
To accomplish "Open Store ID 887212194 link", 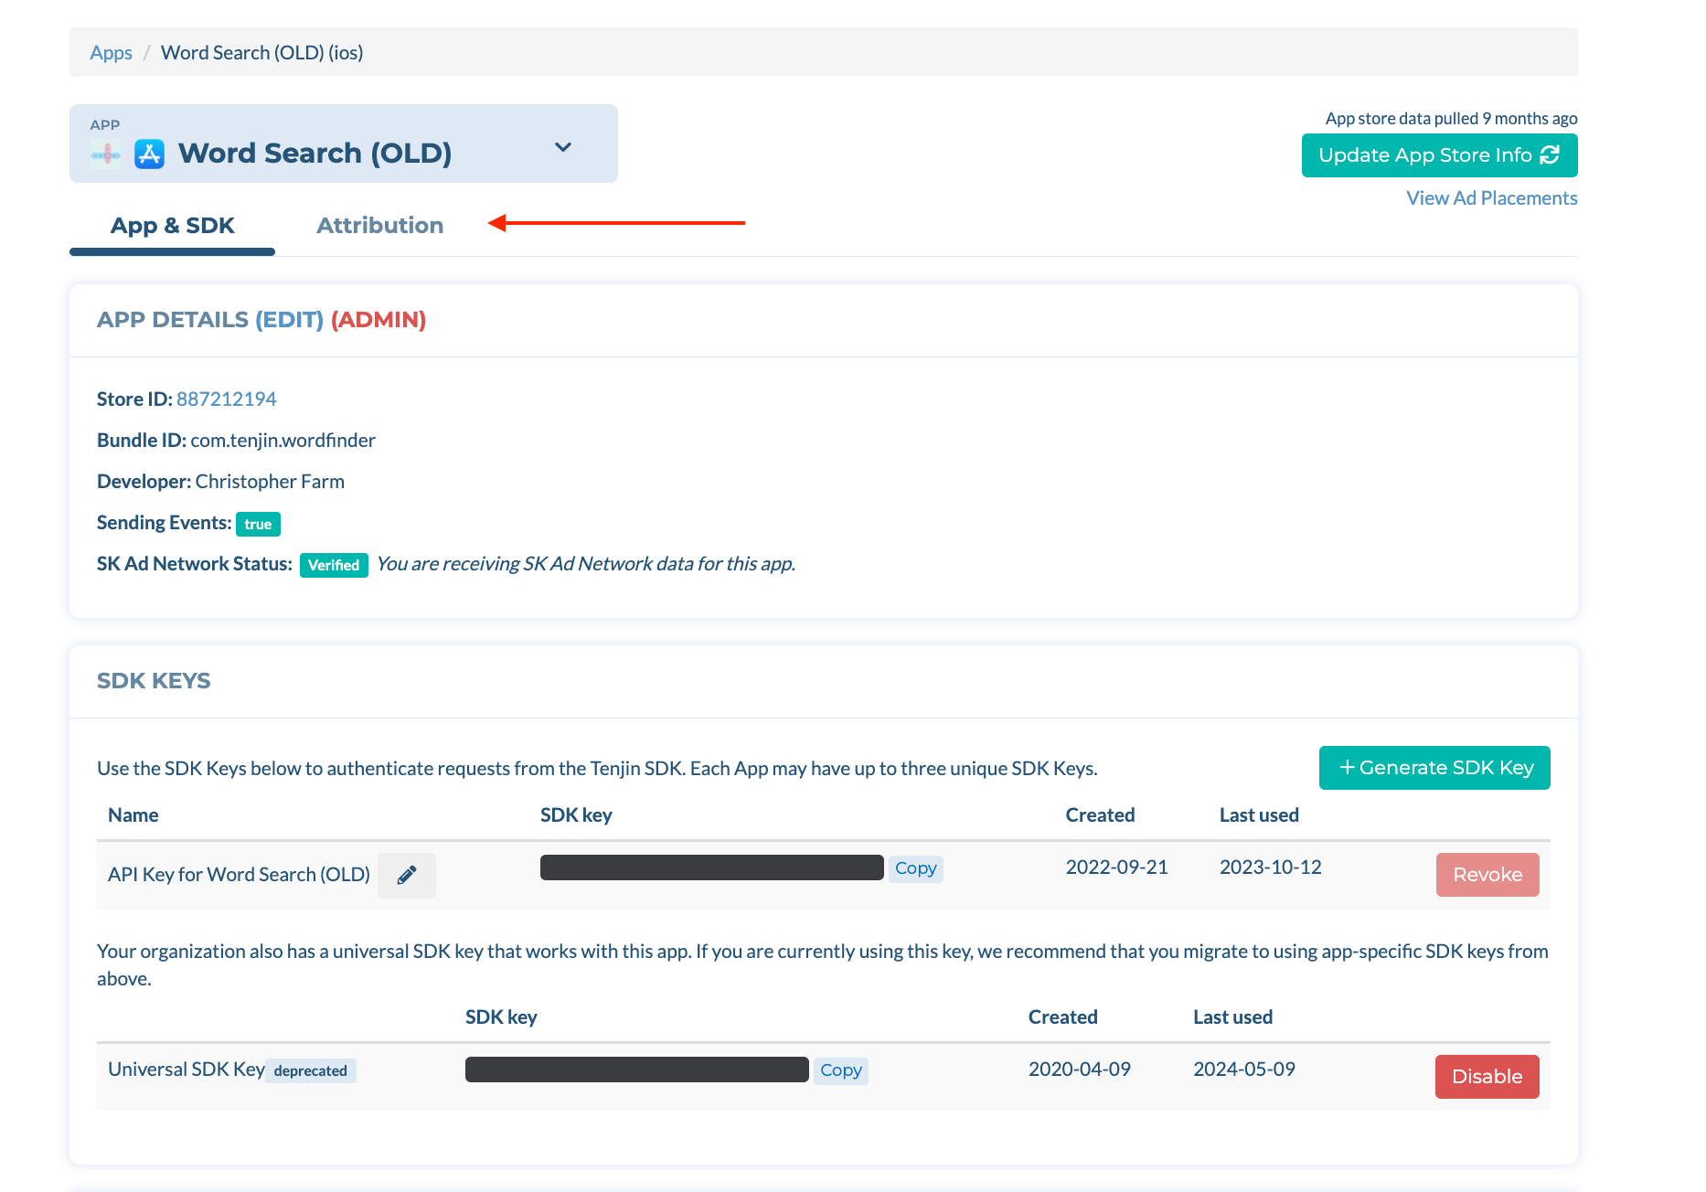I will pyautogui.click(x=227, y=399).
